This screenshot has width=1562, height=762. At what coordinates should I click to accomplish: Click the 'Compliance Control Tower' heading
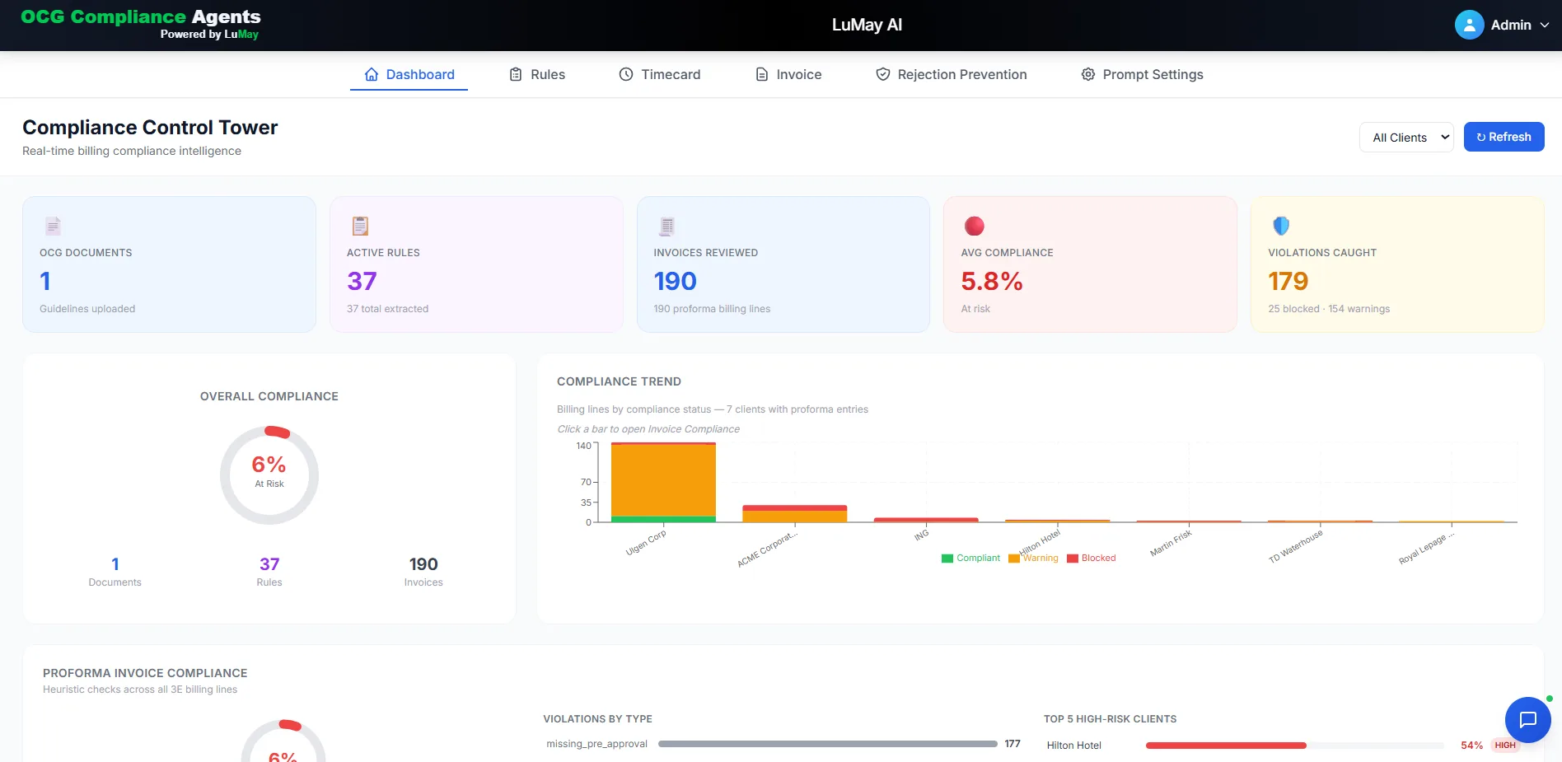tap(150, 127)
